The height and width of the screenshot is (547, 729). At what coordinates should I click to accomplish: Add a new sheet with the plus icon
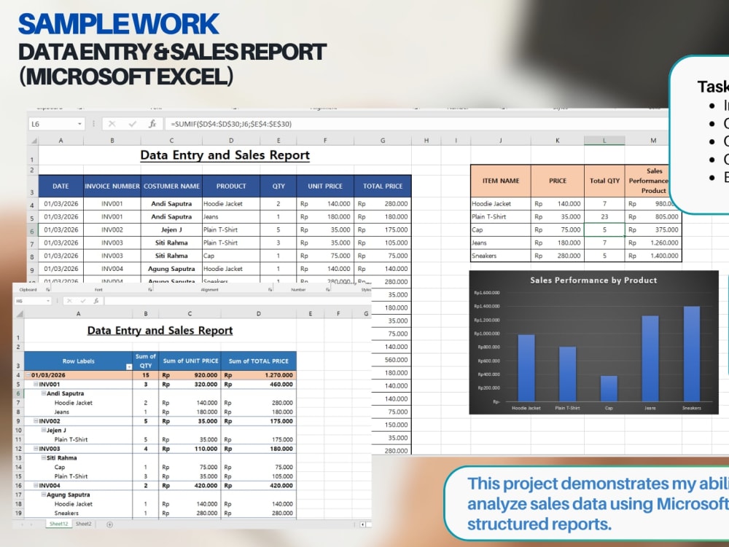click(x=110, y=524)
